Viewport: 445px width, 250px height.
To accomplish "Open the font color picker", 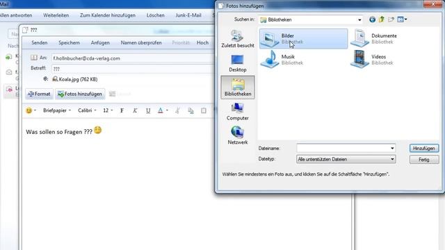I will (163, 110).
